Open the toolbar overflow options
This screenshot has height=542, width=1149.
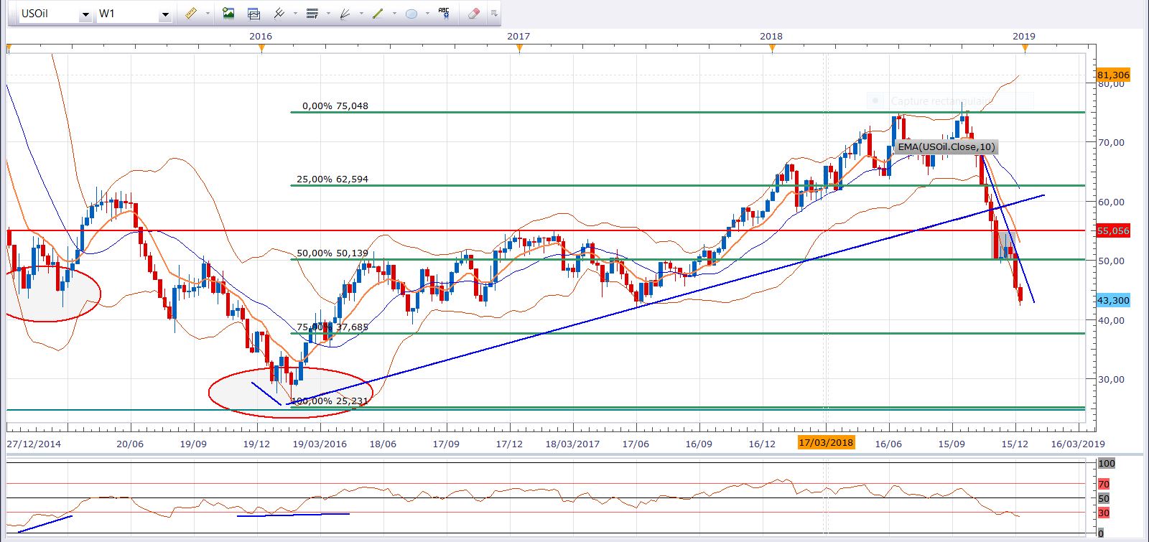[494, 14]
